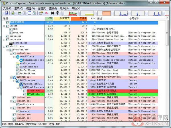Collapse the QQPCLeakScan.exe tree node
This screenshot has width=171, height=128.
click(18, 88)
